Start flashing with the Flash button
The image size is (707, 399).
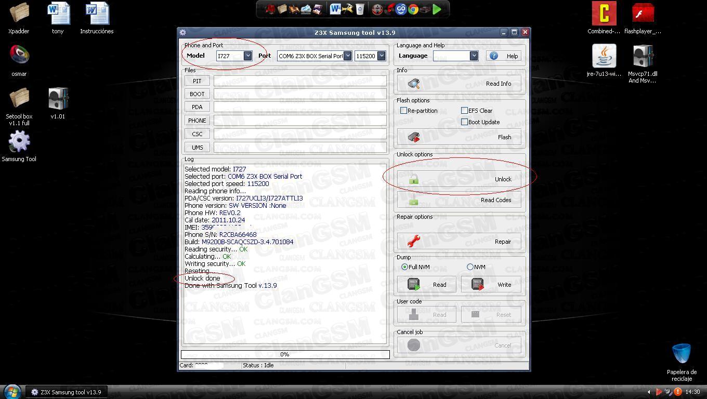pyautogui.click(x=459, y=137)
